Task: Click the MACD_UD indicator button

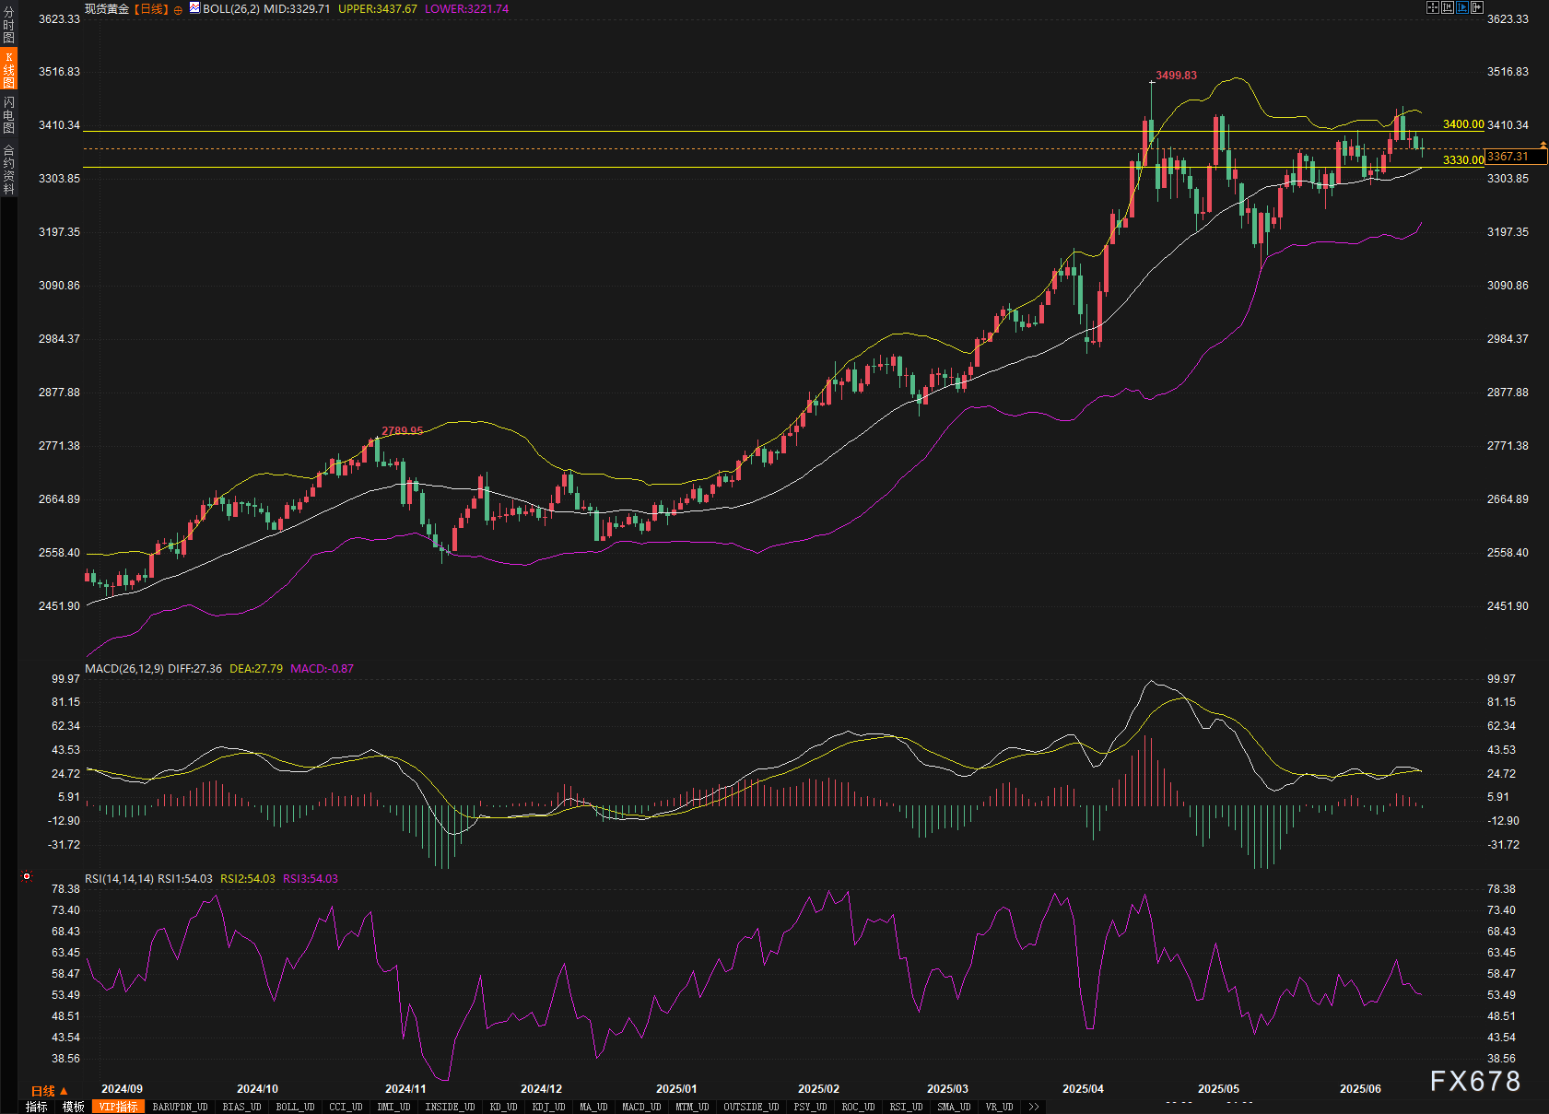Action: [640, 1107]
